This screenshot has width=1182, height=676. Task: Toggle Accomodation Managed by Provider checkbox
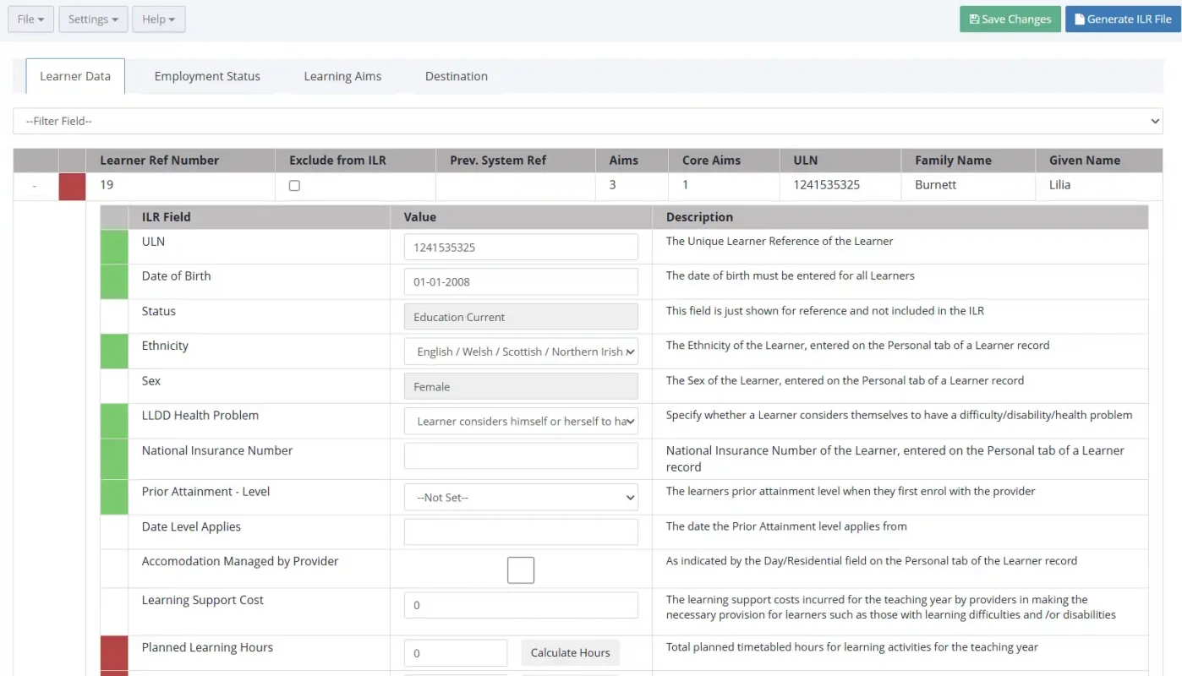pos(521,570)
